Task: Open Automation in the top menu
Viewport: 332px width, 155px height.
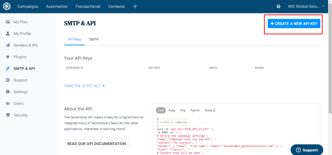Action: point(57,6)
